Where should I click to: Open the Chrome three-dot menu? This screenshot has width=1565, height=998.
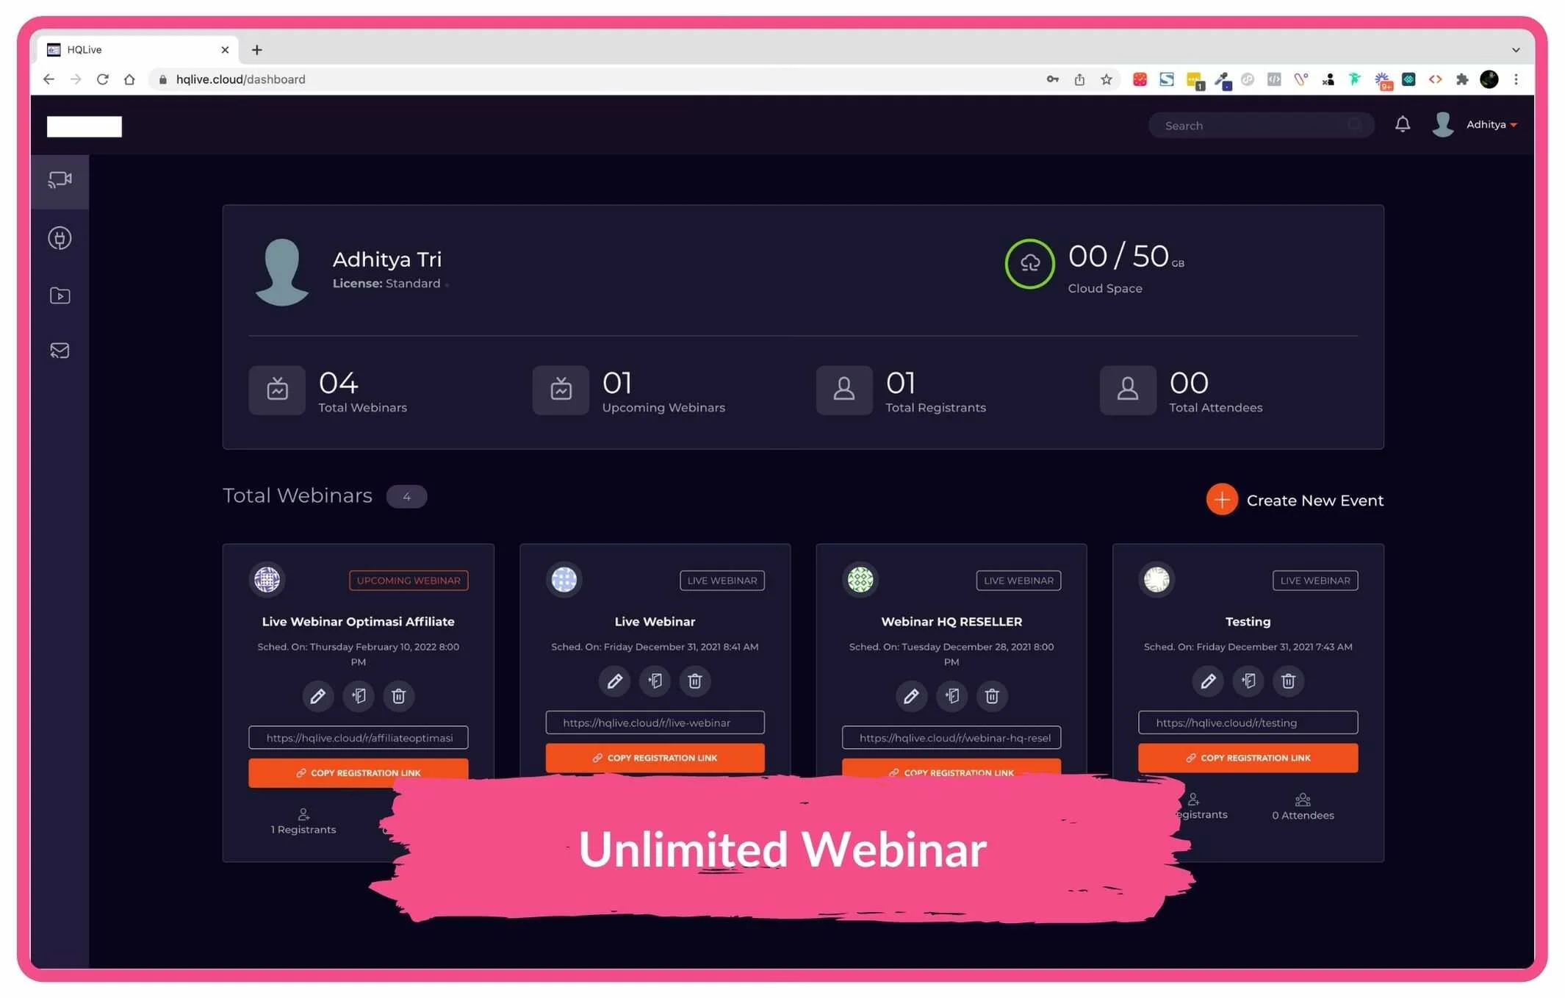tap(1516, 79)
